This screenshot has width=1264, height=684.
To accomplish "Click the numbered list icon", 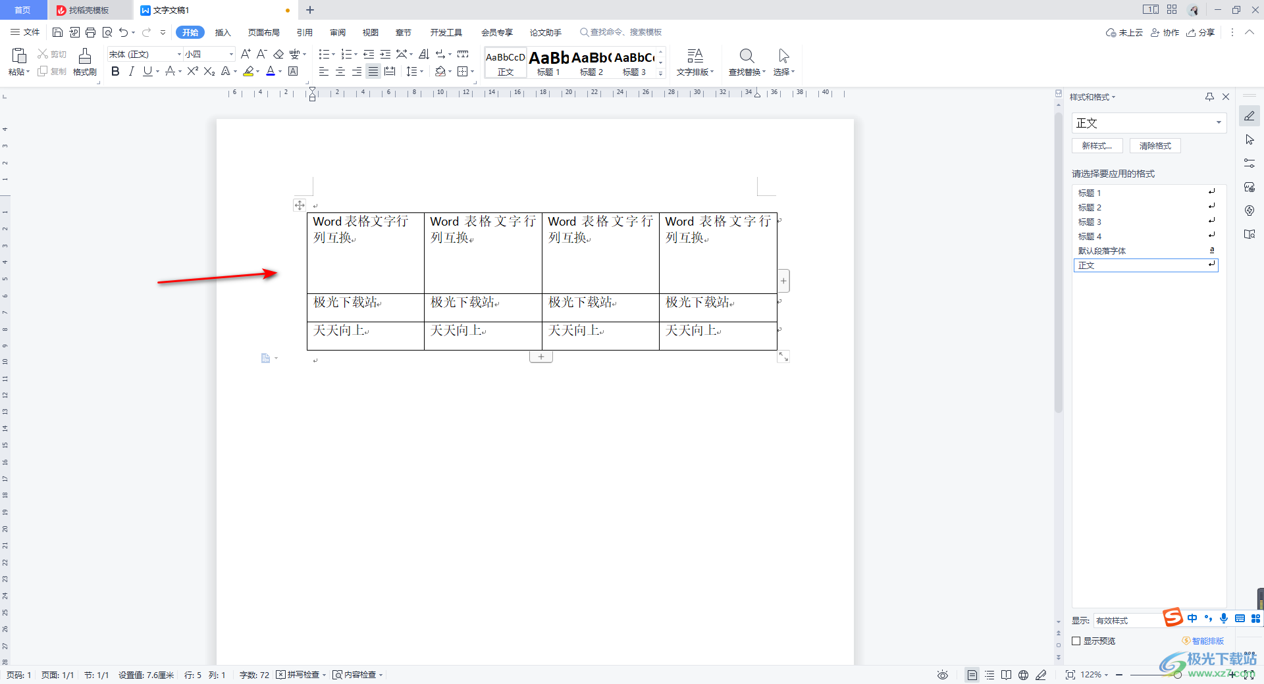I will pos(346,54).
